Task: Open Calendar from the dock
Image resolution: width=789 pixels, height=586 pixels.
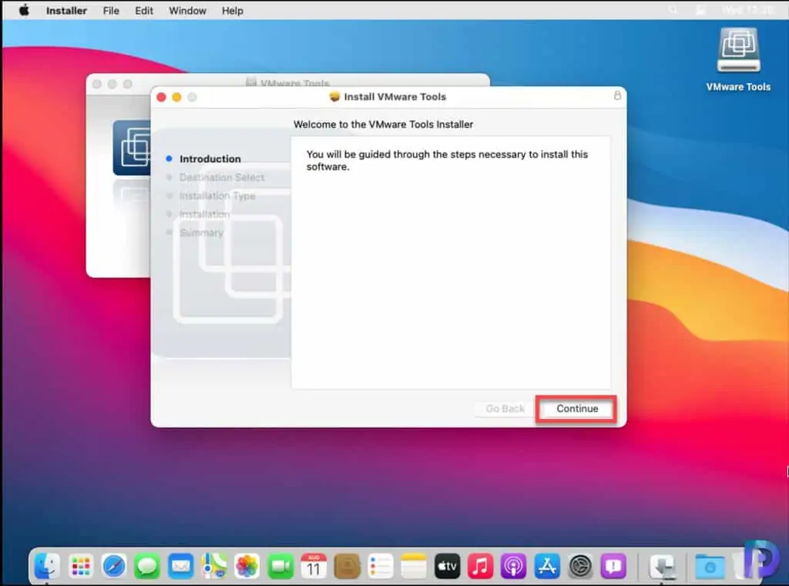Action: point(314,567)
